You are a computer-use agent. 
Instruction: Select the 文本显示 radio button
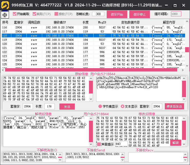(x=122, y=106)
